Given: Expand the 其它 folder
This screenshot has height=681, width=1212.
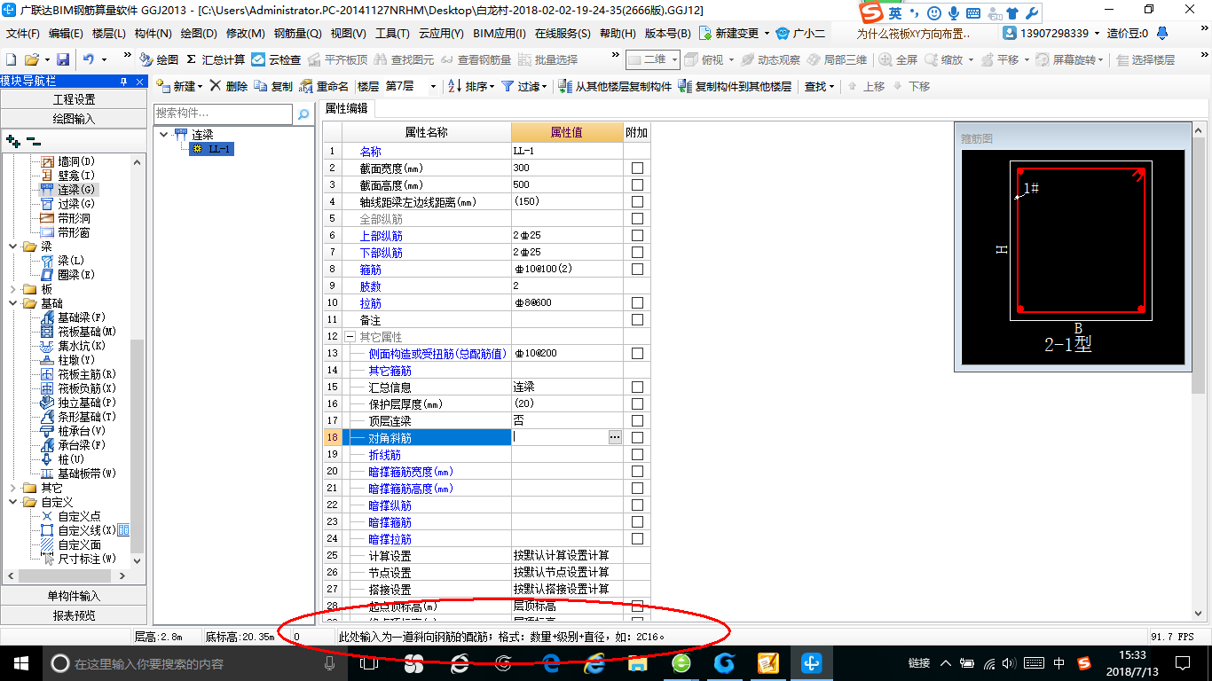Looking at the screenshot, I should [x=13, y=488].
